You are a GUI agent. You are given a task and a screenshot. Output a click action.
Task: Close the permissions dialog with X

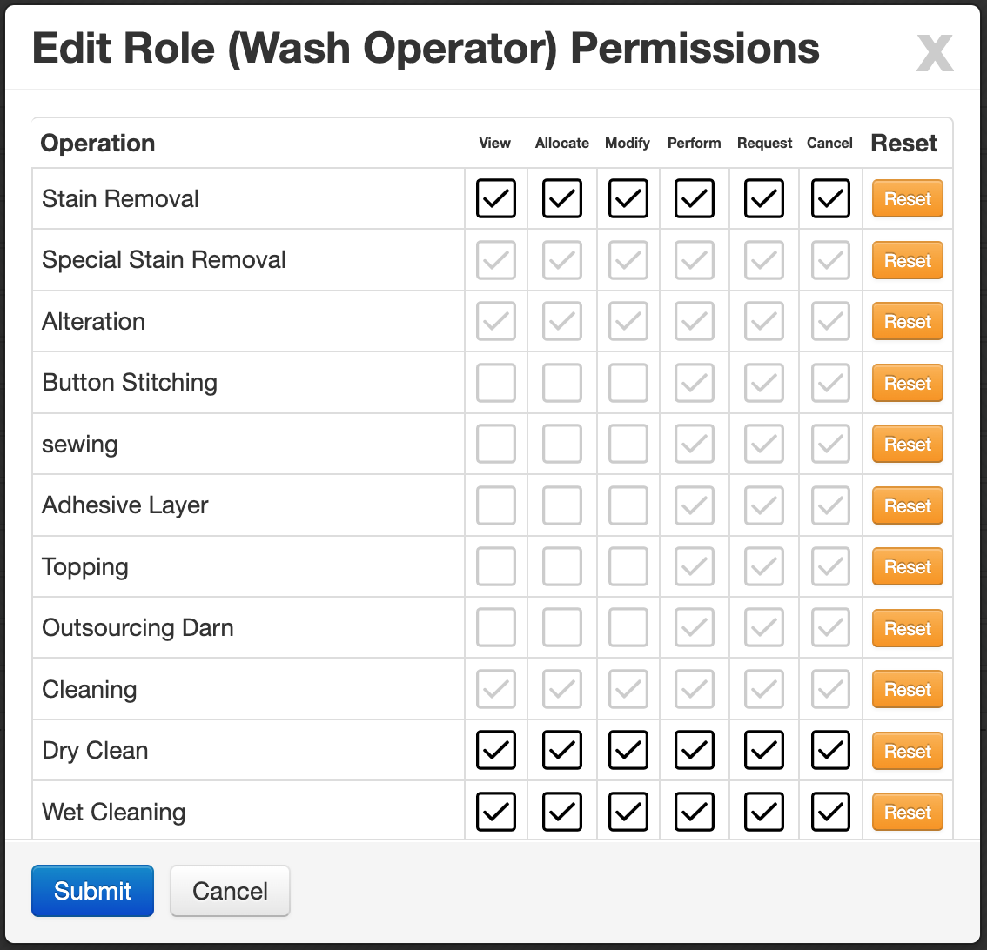[935, 53]
